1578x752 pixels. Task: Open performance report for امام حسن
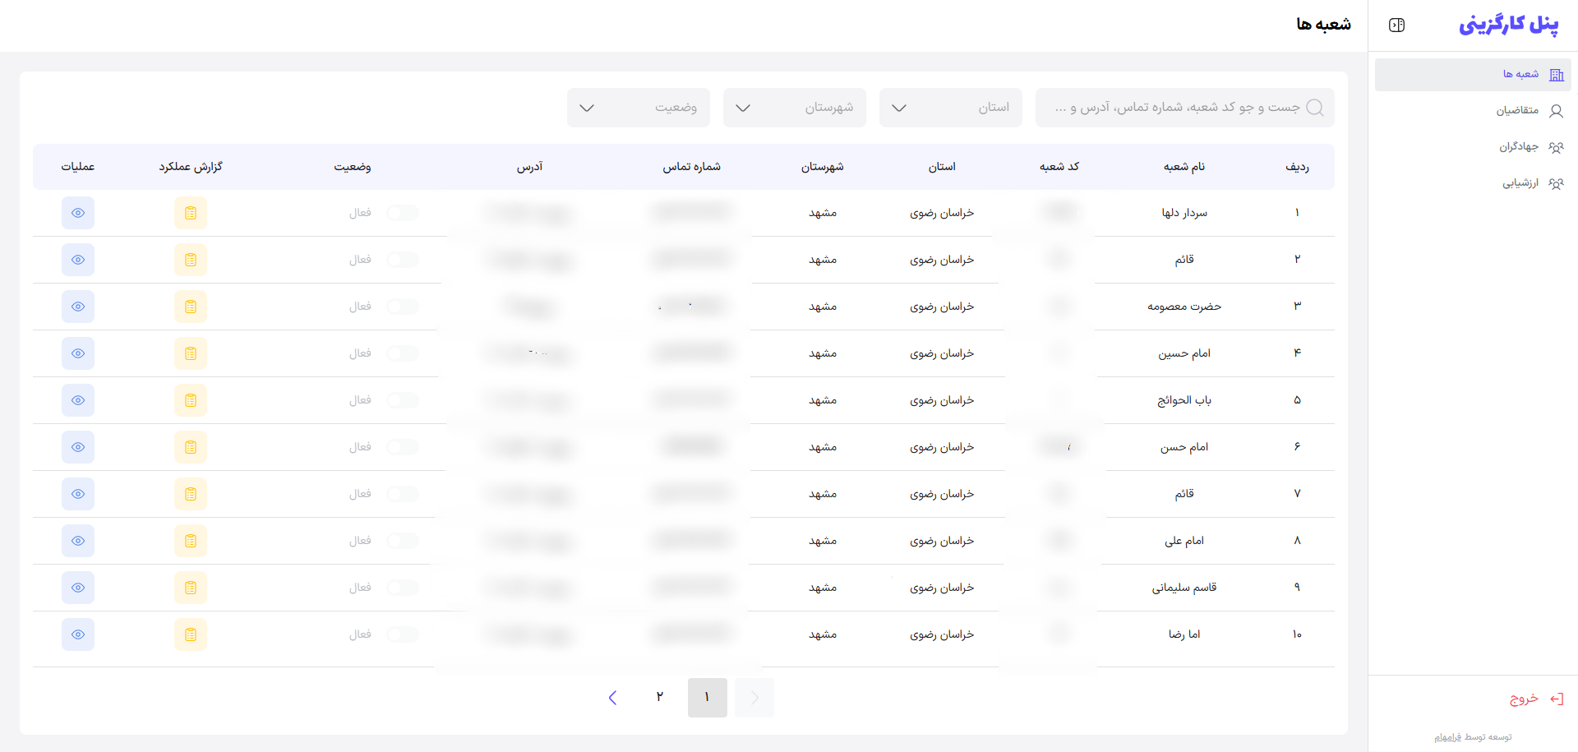point(191,447)
